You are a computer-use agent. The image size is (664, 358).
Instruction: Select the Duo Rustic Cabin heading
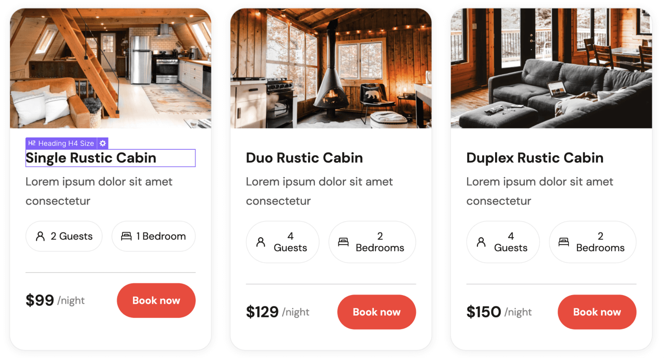click(x=304, y=158)
